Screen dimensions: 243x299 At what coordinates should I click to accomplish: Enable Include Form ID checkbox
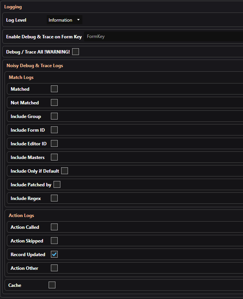coord(54,130)
